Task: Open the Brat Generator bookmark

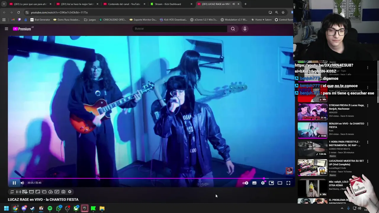Action: pyautogui.click(x=40, y=20)
